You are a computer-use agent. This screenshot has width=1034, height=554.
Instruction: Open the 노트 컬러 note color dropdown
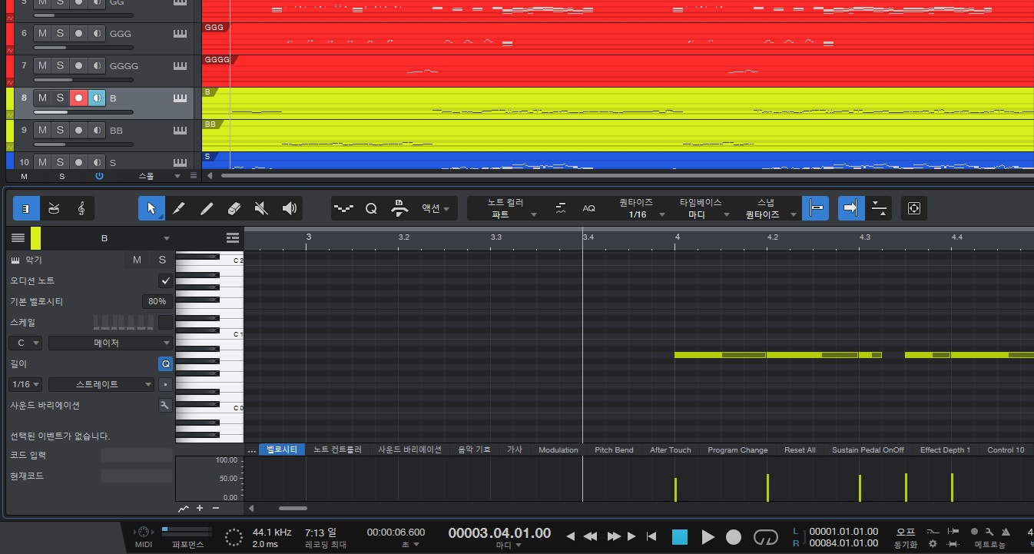pos(505,208)
